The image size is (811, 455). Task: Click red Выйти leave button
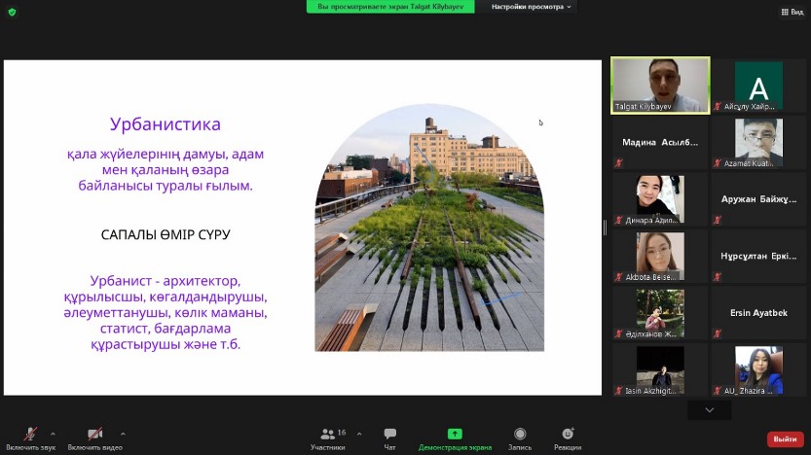(785, 439)
